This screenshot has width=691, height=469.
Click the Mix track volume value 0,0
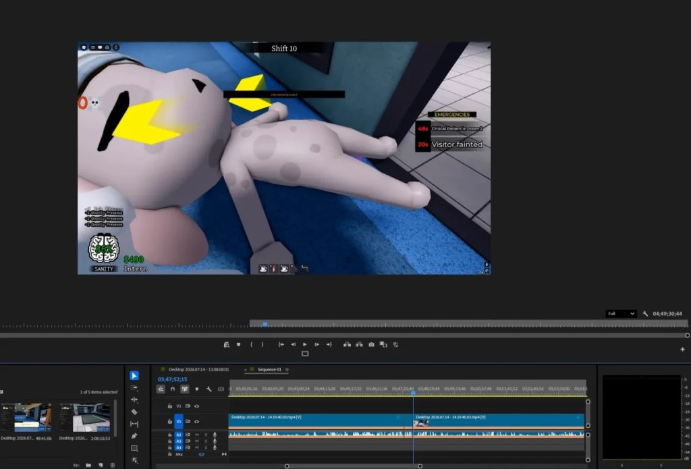coord(201,454)
